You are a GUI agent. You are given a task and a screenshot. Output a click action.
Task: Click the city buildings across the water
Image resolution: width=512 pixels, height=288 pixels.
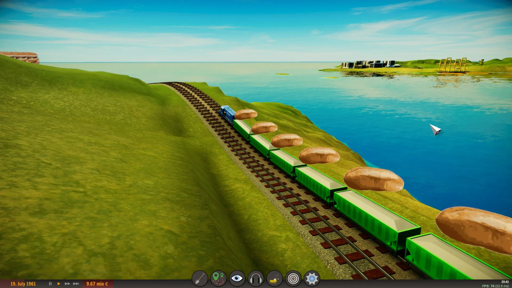click(368, 64)
